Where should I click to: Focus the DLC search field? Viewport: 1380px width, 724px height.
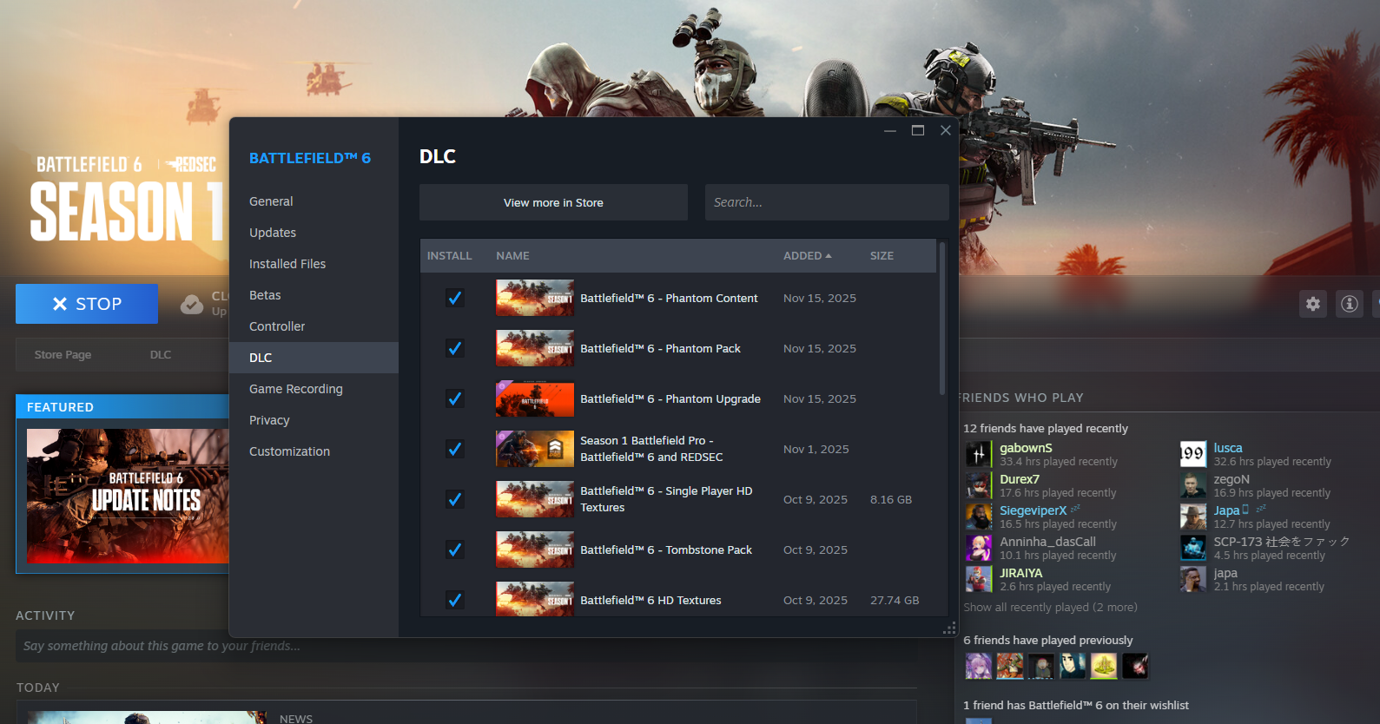coord(826,202)
